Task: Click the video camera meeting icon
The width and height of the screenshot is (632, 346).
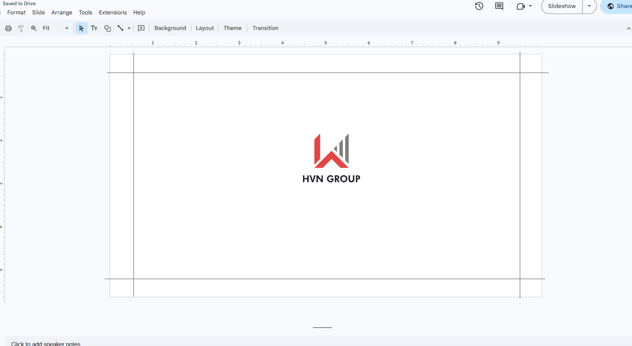Action: coord(520,6)
